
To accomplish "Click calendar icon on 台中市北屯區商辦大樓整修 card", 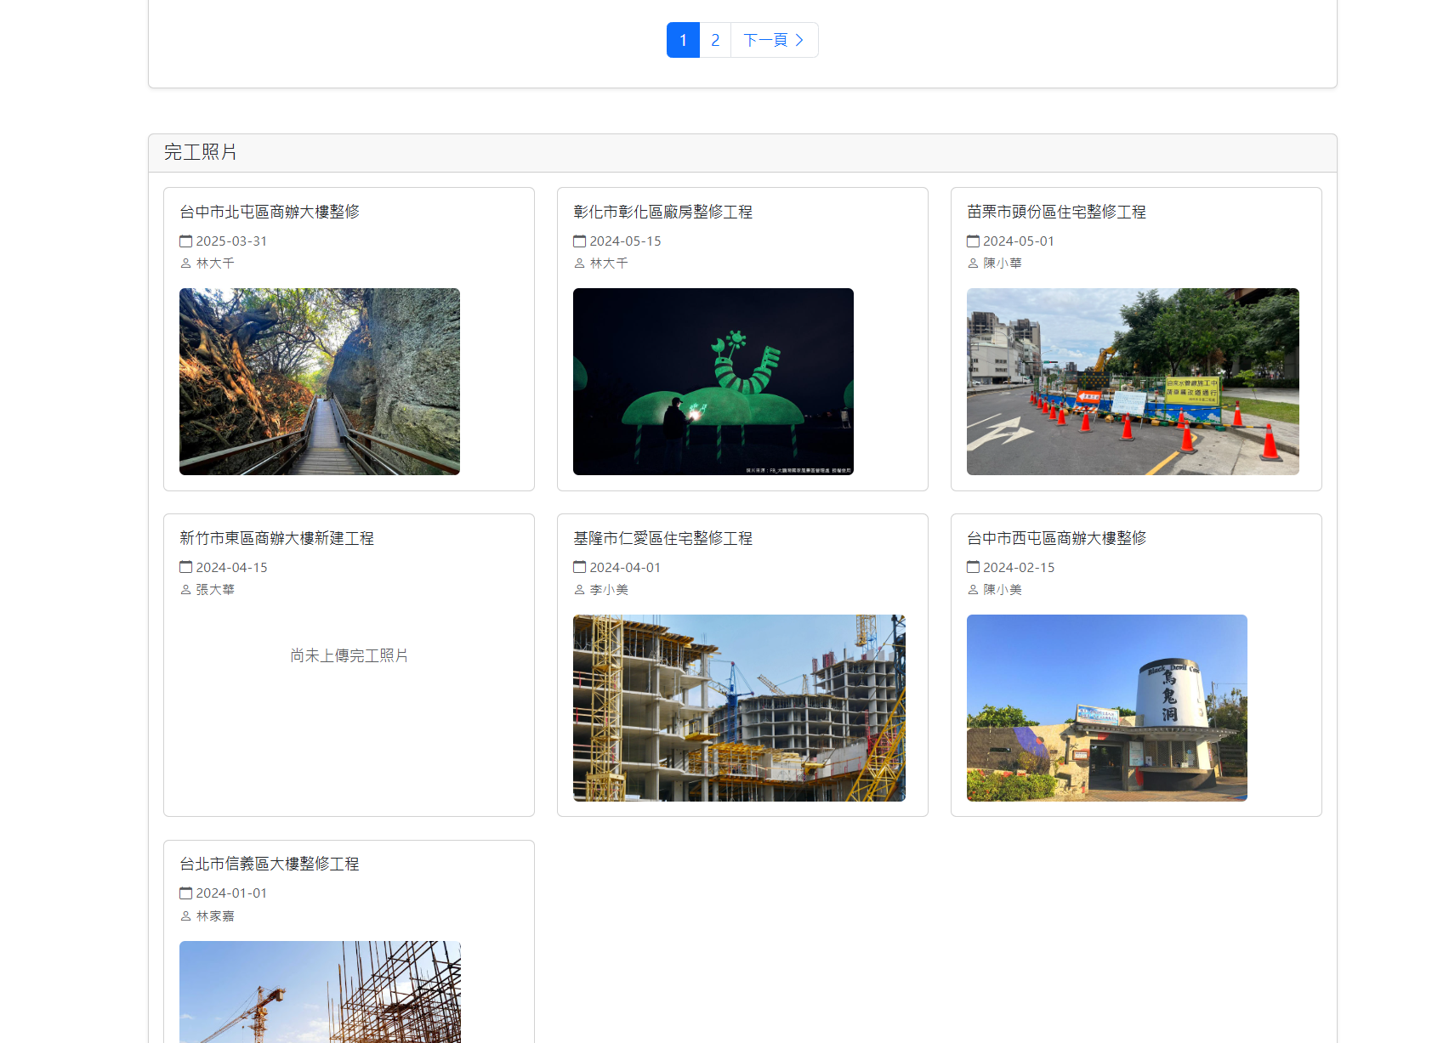I will tap(185, 241).
